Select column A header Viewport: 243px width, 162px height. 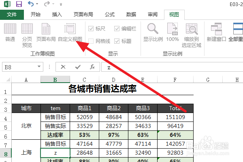[26, 80]
